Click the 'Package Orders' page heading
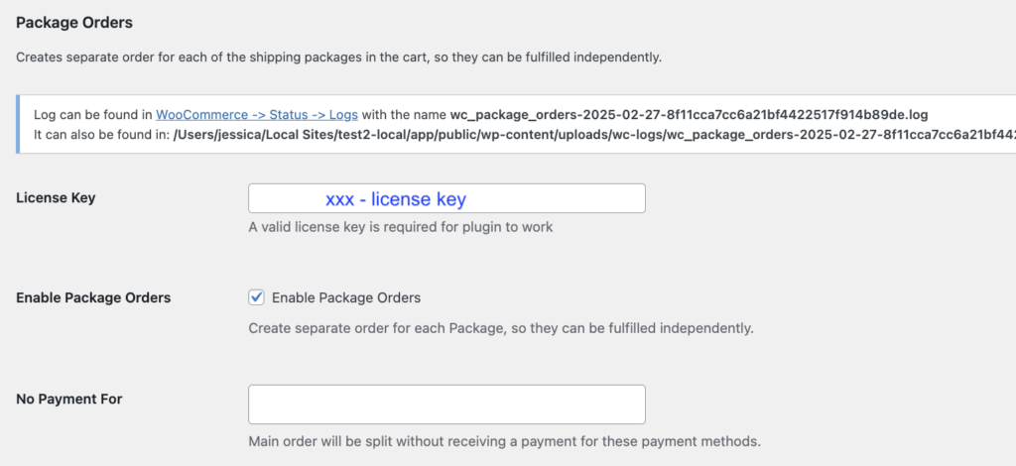Screen dimensions: 1016x466 (74, 22)
